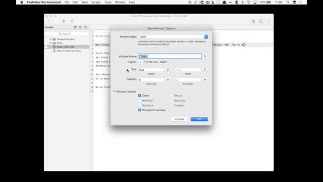Image resolution: width=323 pixels, height=182 pixels.
Task: Expand the Other folder
Action: point(50,43)
